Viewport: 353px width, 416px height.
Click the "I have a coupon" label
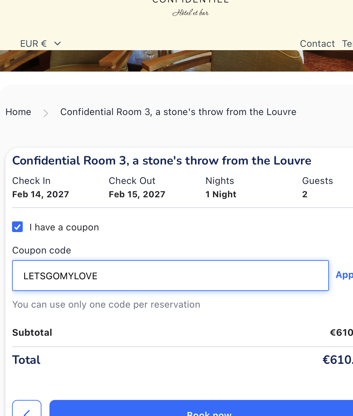64,227
